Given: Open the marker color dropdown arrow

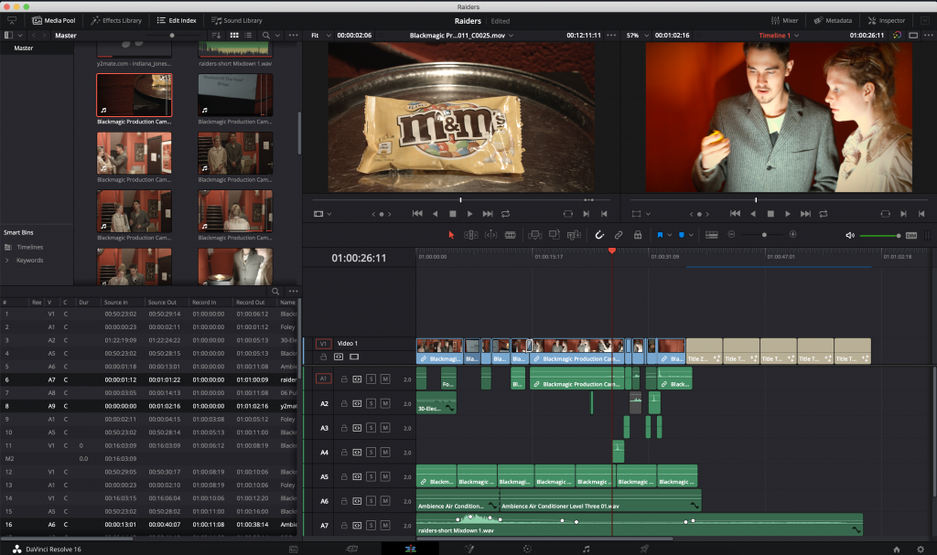Looking at the screenshot, I should click(691, 235).
